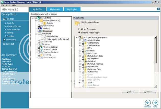Image resolution: width=161 pixels, height=109 pixels.
Task: Click the Registry icon in tree
Action: pos(41,44)
